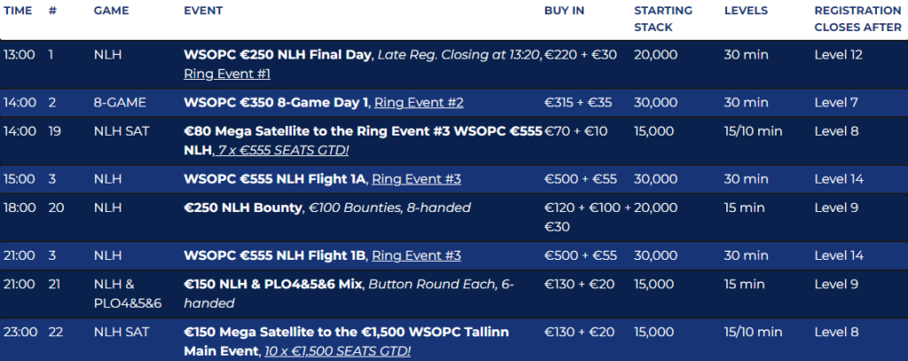Image resolution: width=908 pixels, height=361 pixels.
Task: Click the LEVELS column header
Action: tap(746, 11)
